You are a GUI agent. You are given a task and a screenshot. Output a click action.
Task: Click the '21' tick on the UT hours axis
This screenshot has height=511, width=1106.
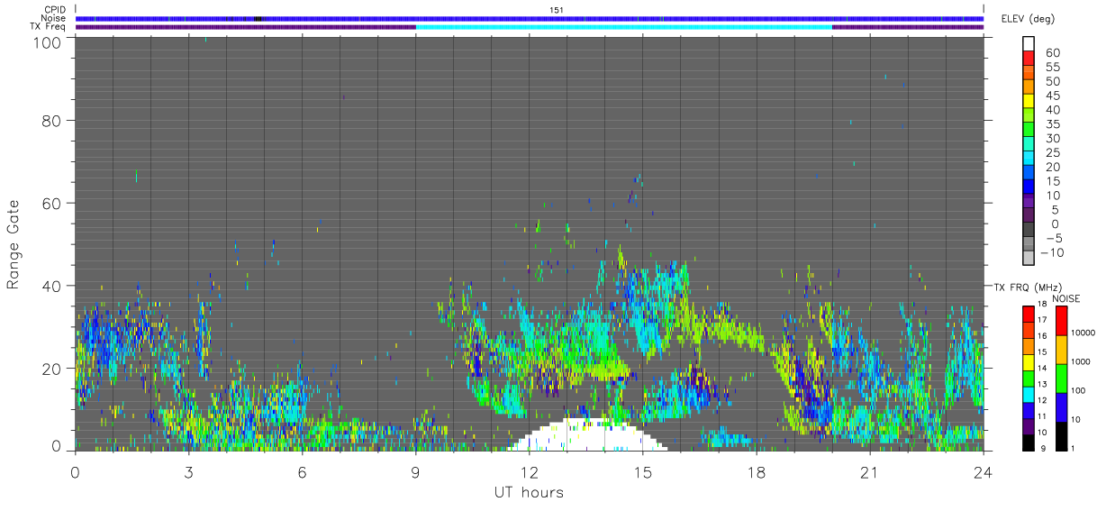tap(870, 472)
